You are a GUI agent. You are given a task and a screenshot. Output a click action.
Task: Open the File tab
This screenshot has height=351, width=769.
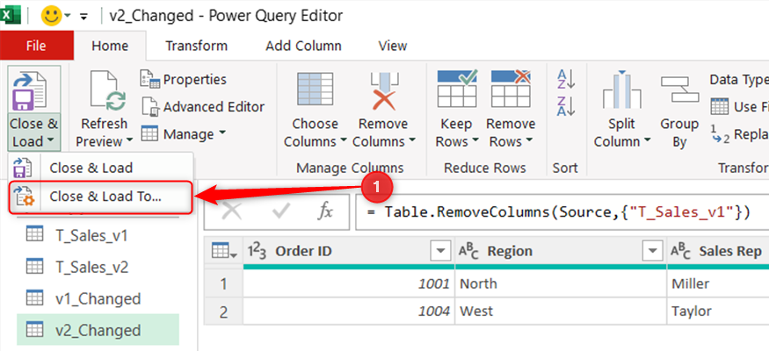pyautogui.click(x=36, y=46)
